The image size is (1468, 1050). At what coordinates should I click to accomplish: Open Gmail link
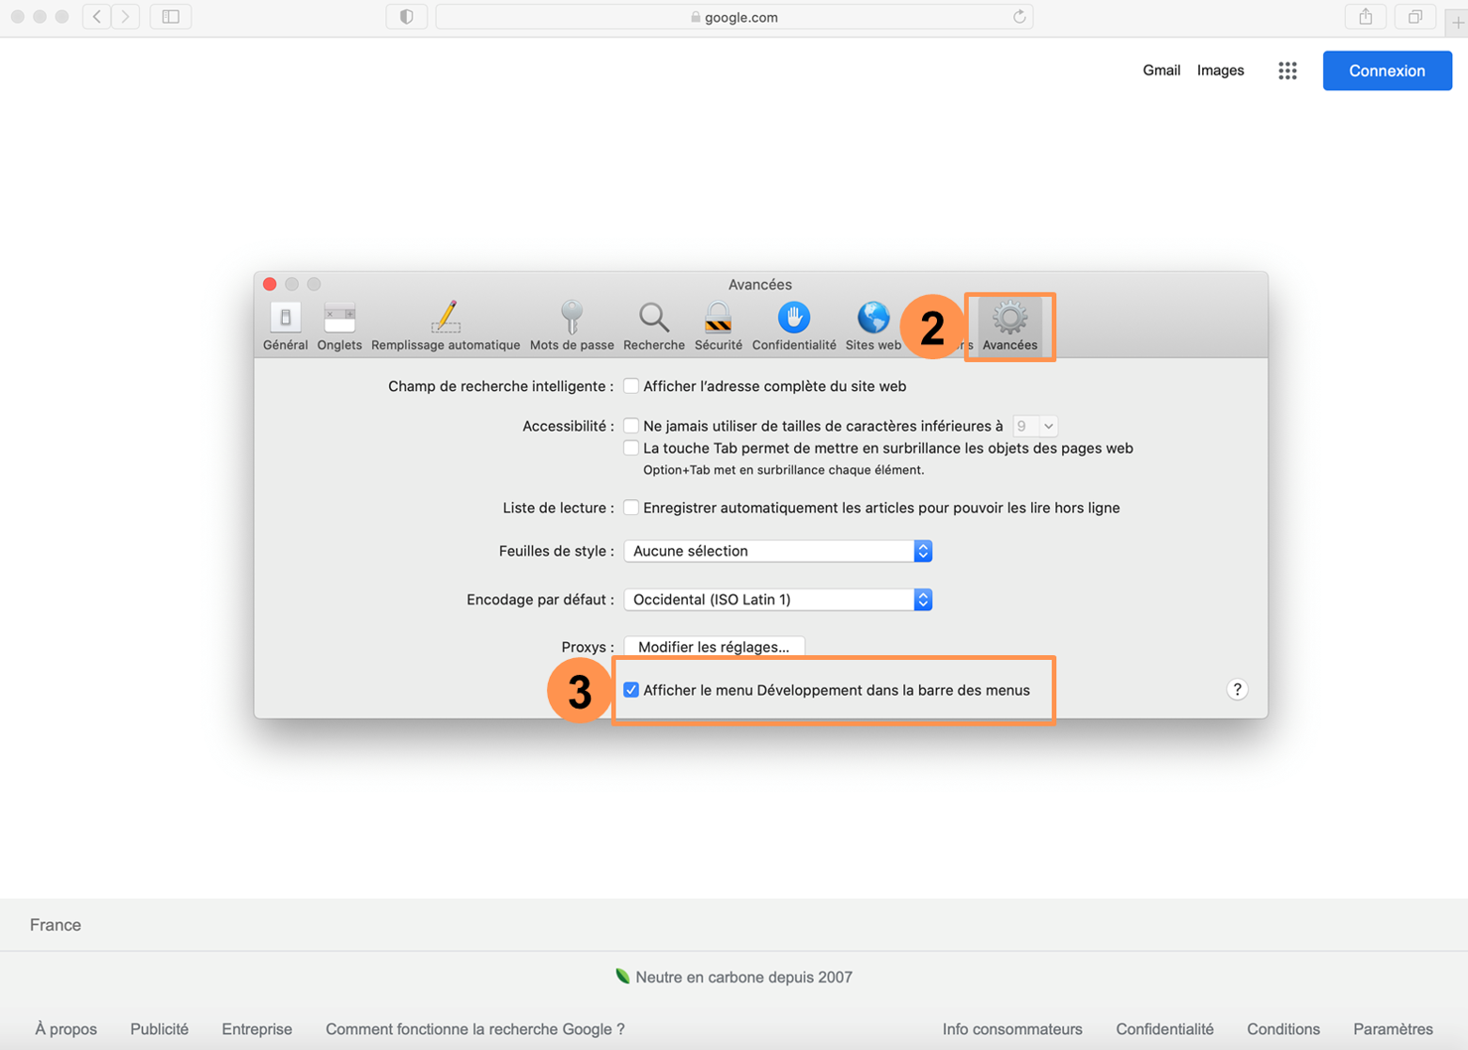tap(1162, 71)
